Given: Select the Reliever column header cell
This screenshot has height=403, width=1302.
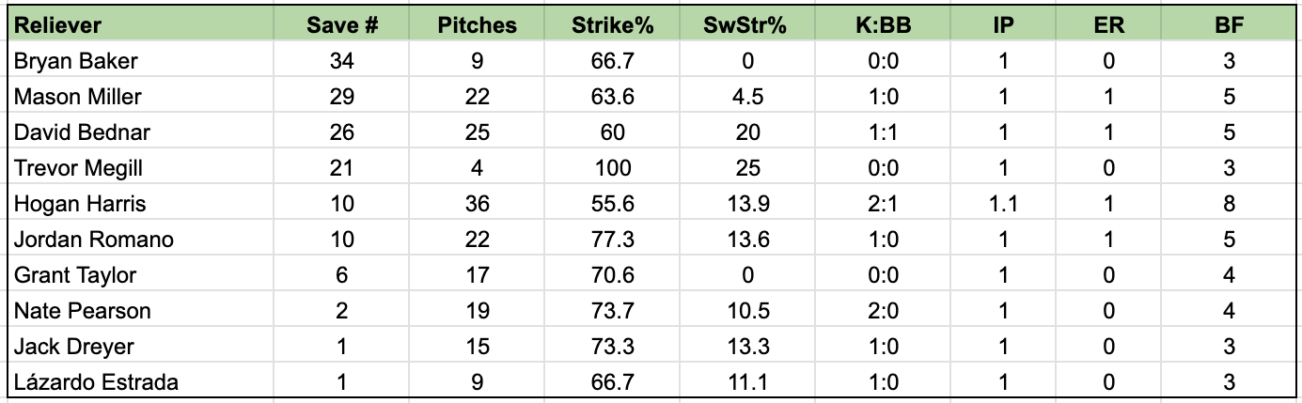Looking at the screenshot, I should click(141, 25).
